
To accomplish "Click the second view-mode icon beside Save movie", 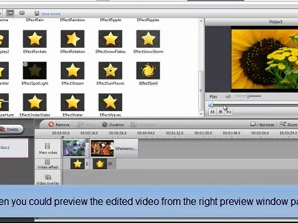I will tap(22, 13).
